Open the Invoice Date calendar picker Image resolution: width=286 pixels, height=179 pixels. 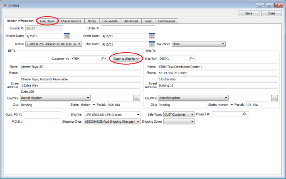(67, 36)
